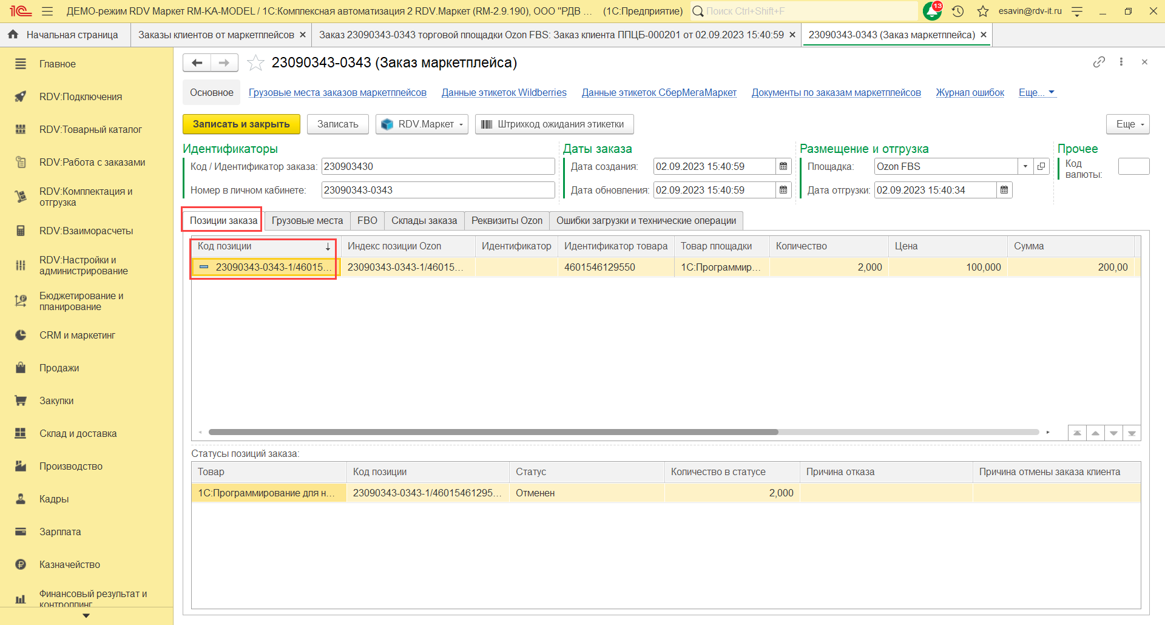This screenshot has height=625, width=1165.
Task: Add to favorites using title bar star
Action: [983, 11]
